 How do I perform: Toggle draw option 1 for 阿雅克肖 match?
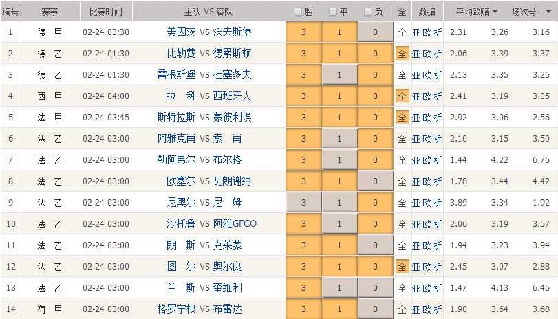339,139
